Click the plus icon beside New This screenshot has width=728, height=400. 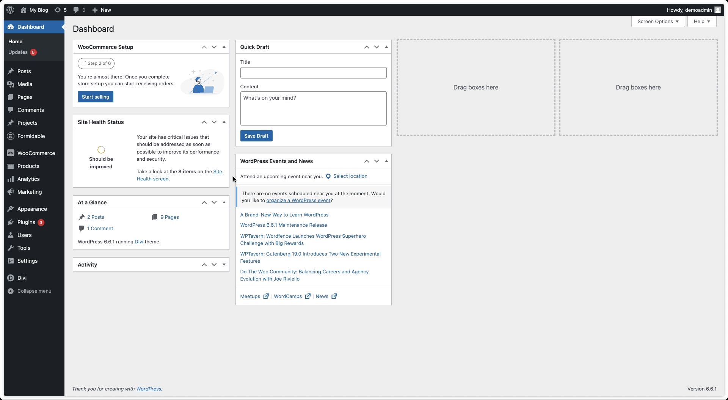click(x=95, y=10)
